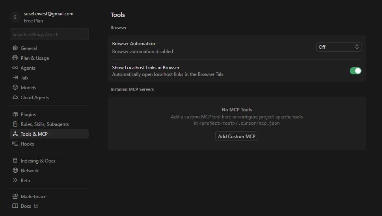
Task: Click the Hooks icon in sidebar
Action: tap(15, 144)
